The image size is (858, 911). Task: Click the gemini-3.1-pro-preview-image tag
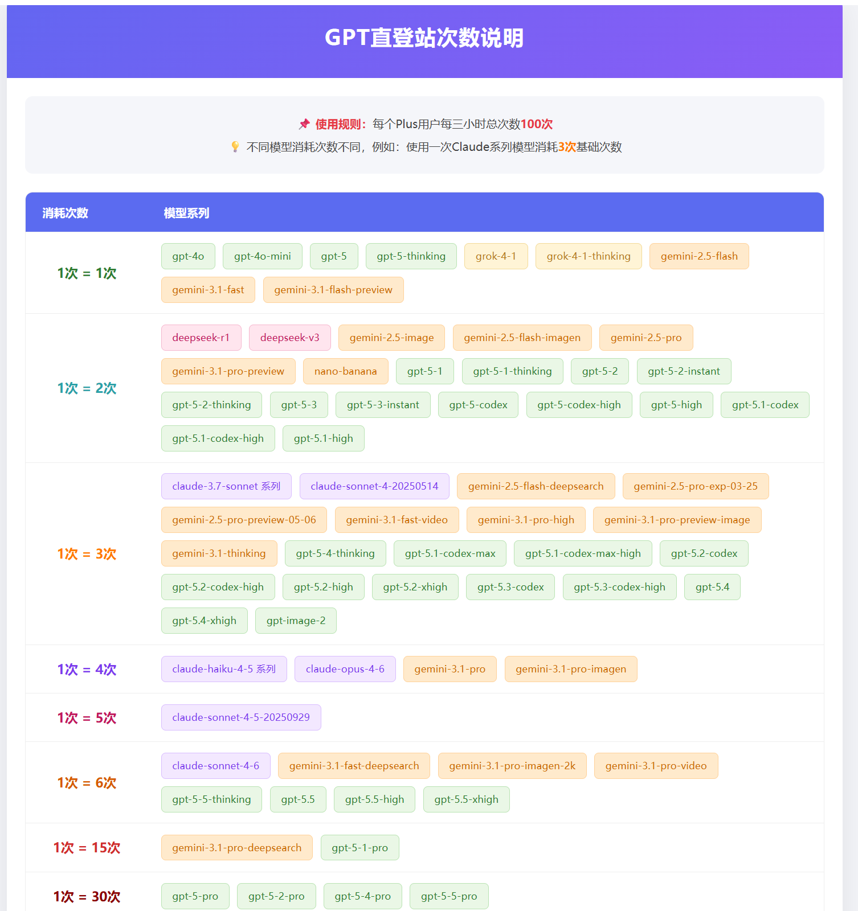tap(677, 520)
